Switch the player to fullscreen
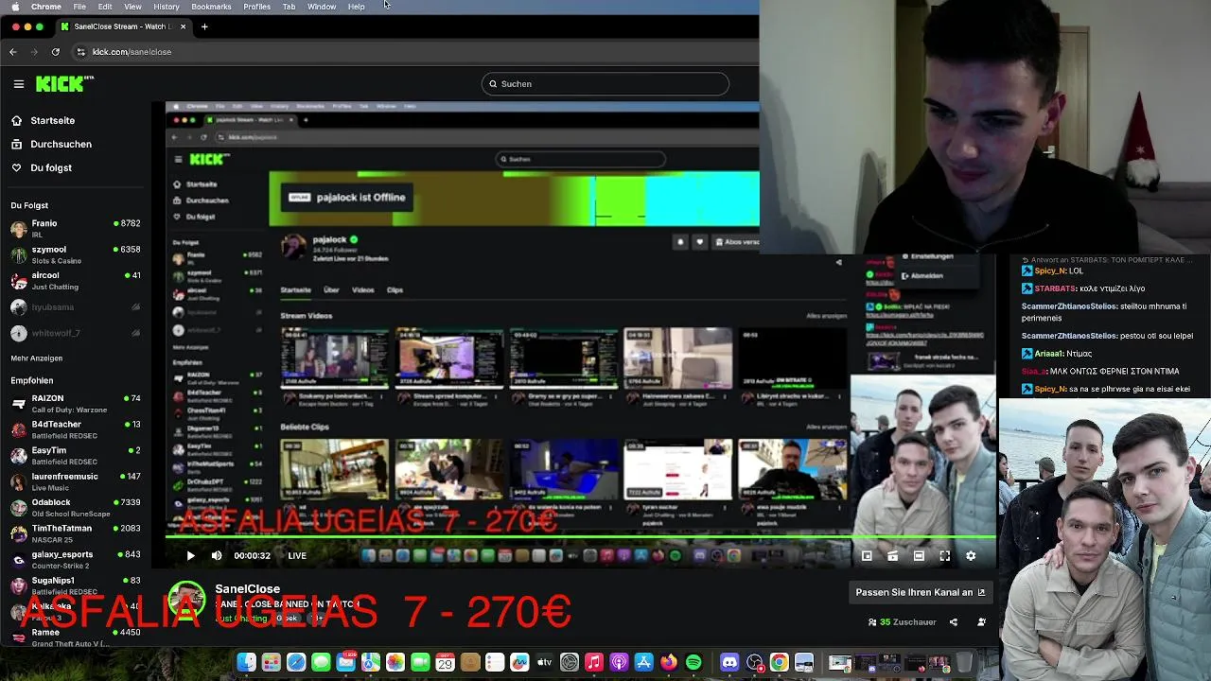1211x681 pixels. point(944,556)
